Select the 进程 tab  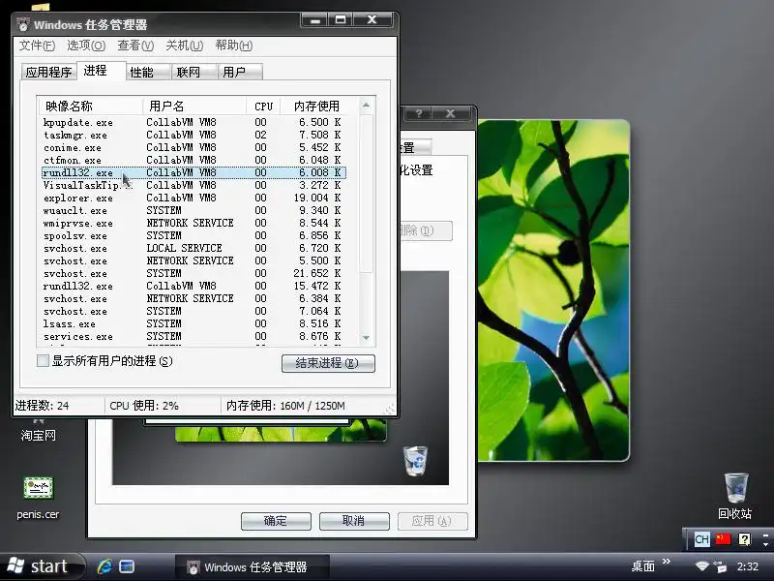[102, 71]
